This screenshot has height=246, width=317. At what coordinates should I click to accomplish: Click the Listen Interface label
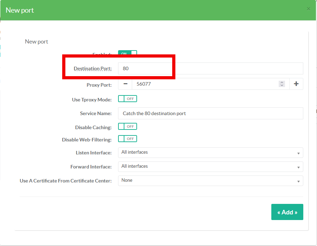(93, 153)
